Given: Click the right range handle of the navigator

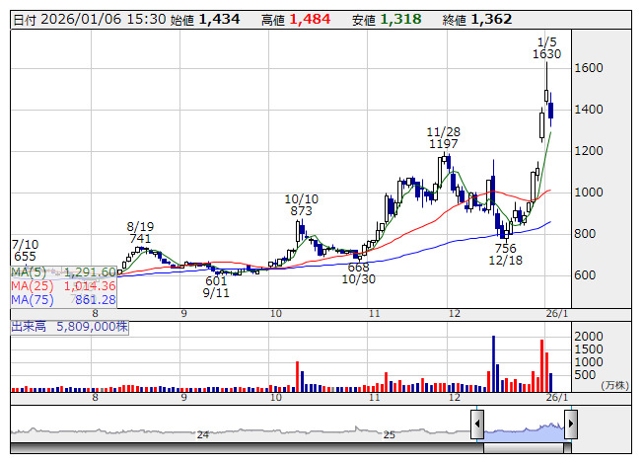Looking at the screenshot, I should [570, 425].
